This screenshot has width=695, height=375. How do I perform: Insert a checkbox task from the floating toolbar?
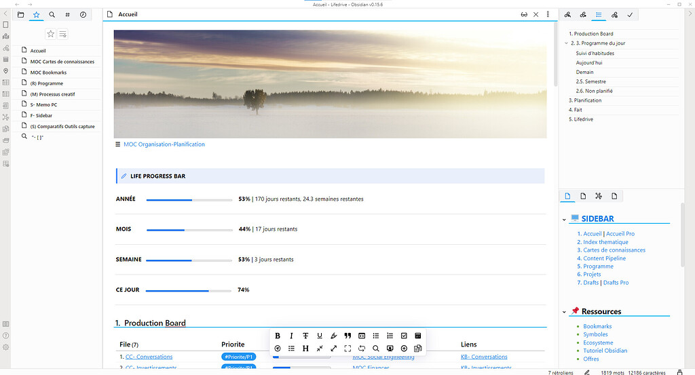point(404,336)
